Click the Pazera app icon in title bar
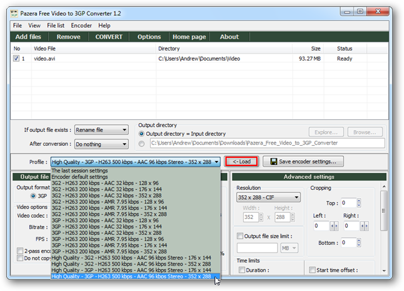Viewport: 404px width, 291px height. tap(14, 13)
